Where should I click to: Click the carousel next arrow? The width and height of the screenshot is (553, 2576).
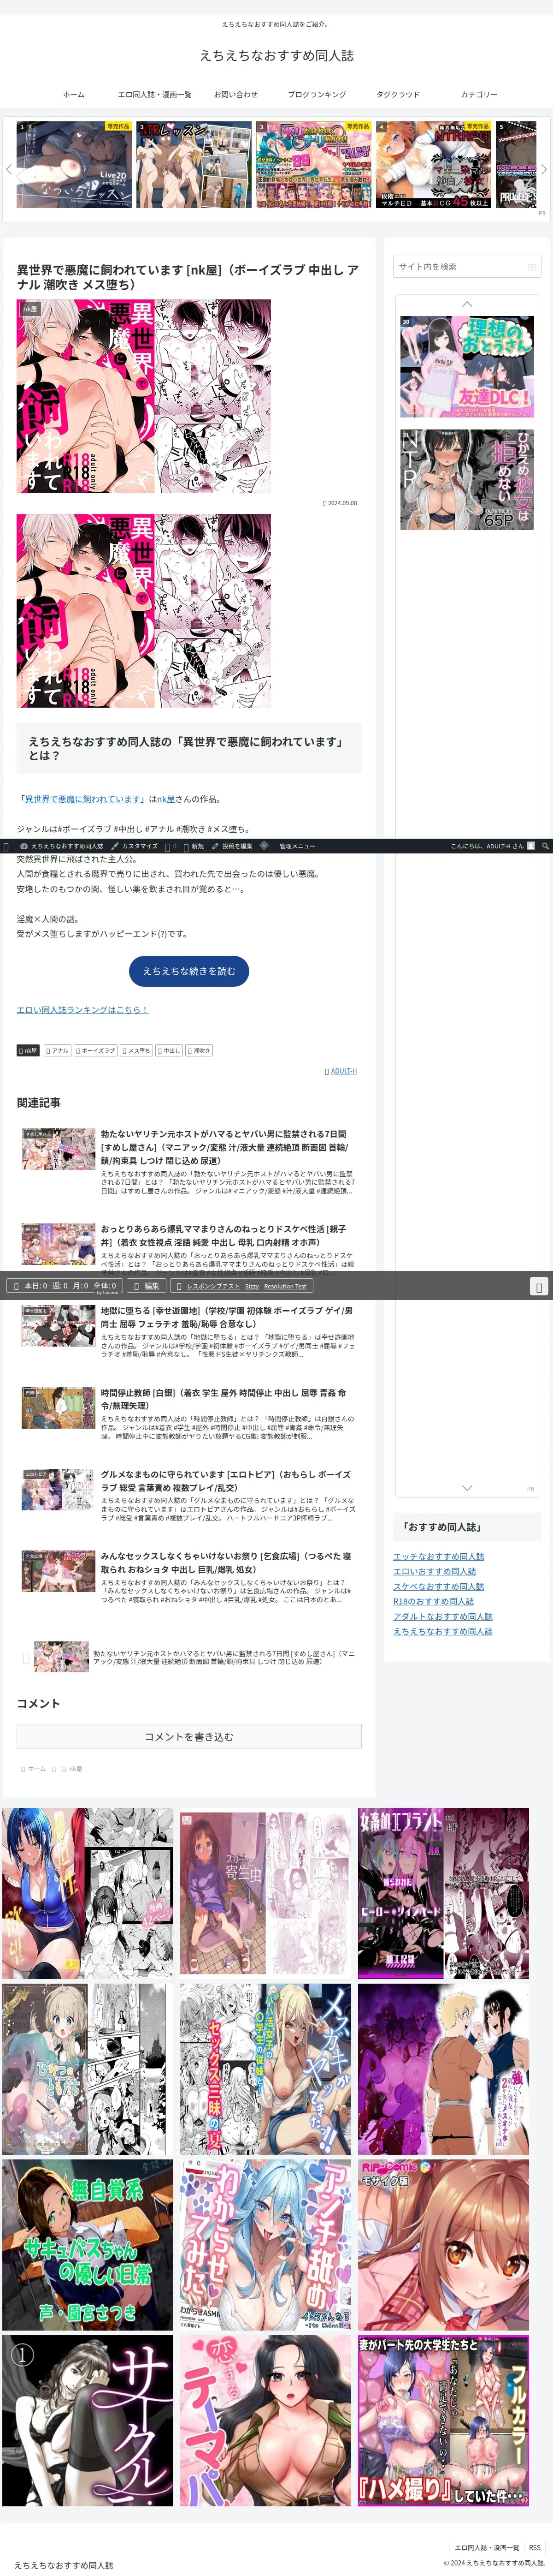point(544,169)
